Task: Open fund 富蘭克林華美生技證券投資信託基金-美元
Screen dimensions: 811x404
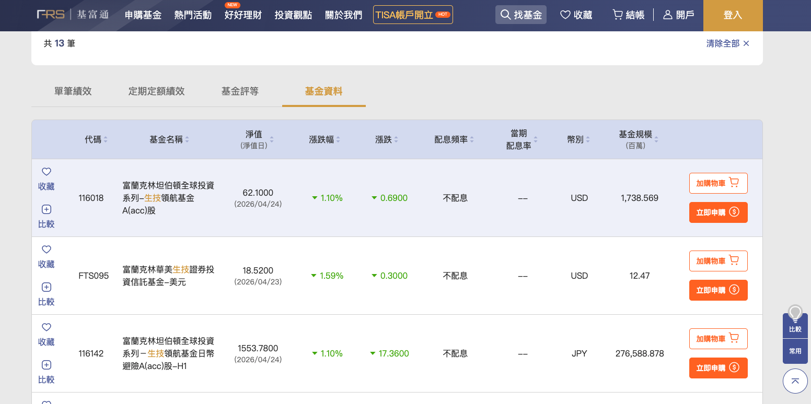Action: (x=168, y=276)
